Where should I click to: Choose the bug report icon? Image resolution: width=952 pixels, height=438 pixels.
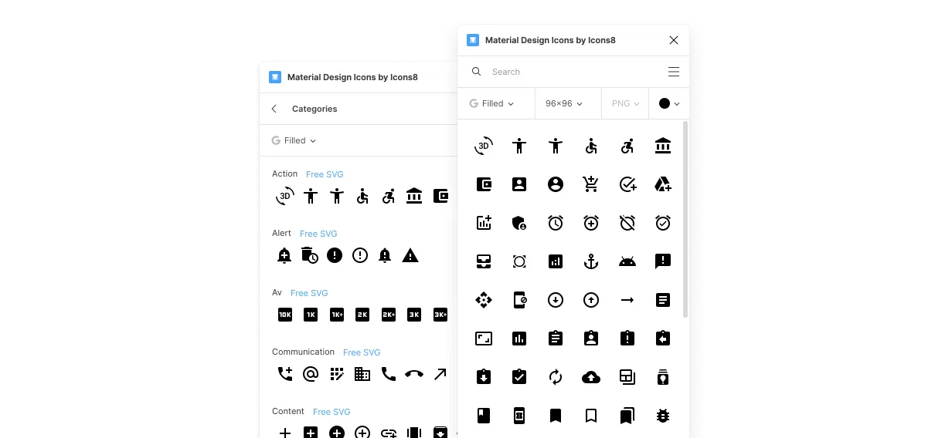pyautogui.click(x=663, y=416)
